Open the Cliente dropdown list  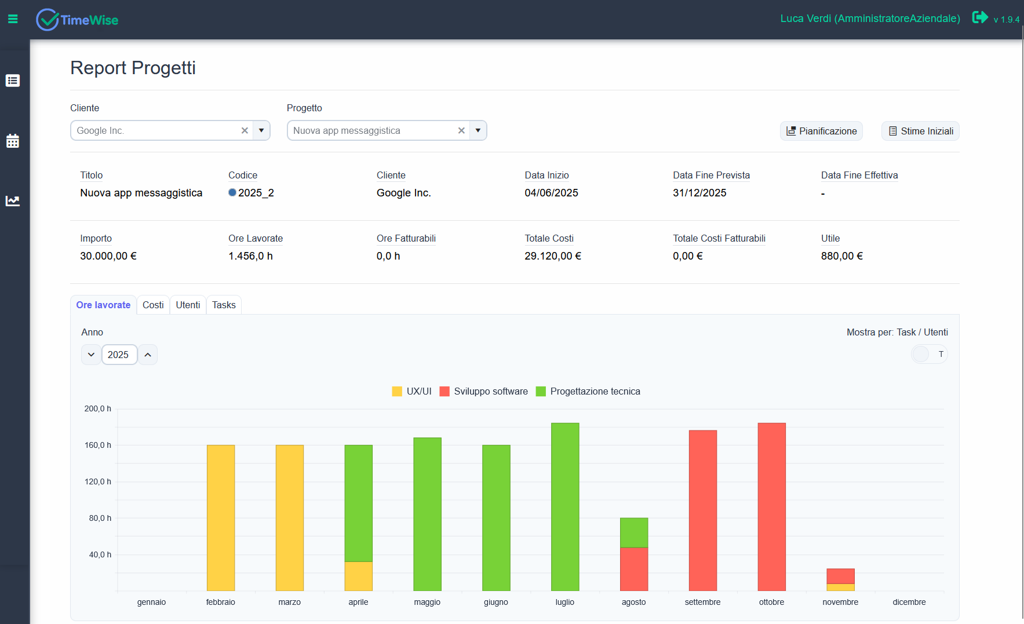[x=262, y=130]
